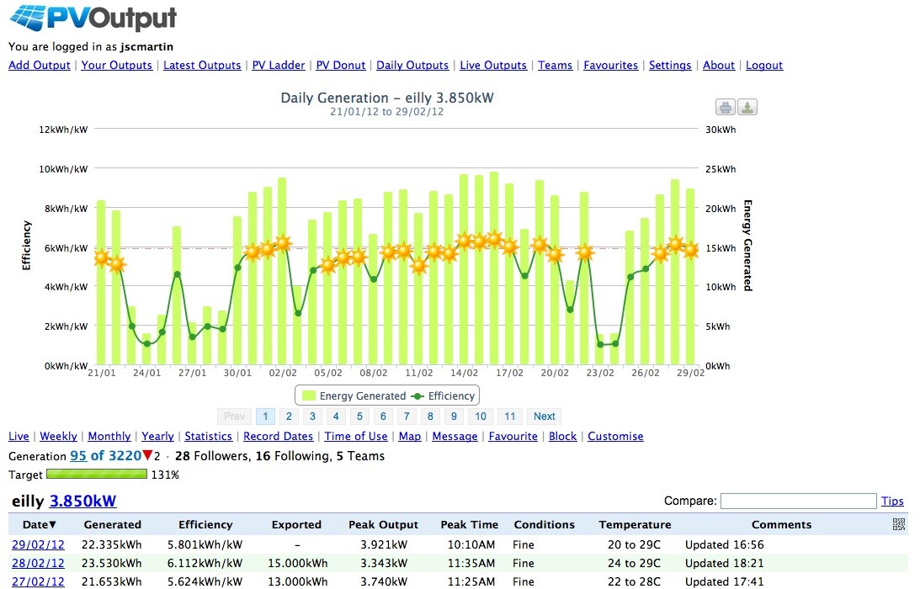Open generation rank 95 of 3220

click(x=105, y=456)
